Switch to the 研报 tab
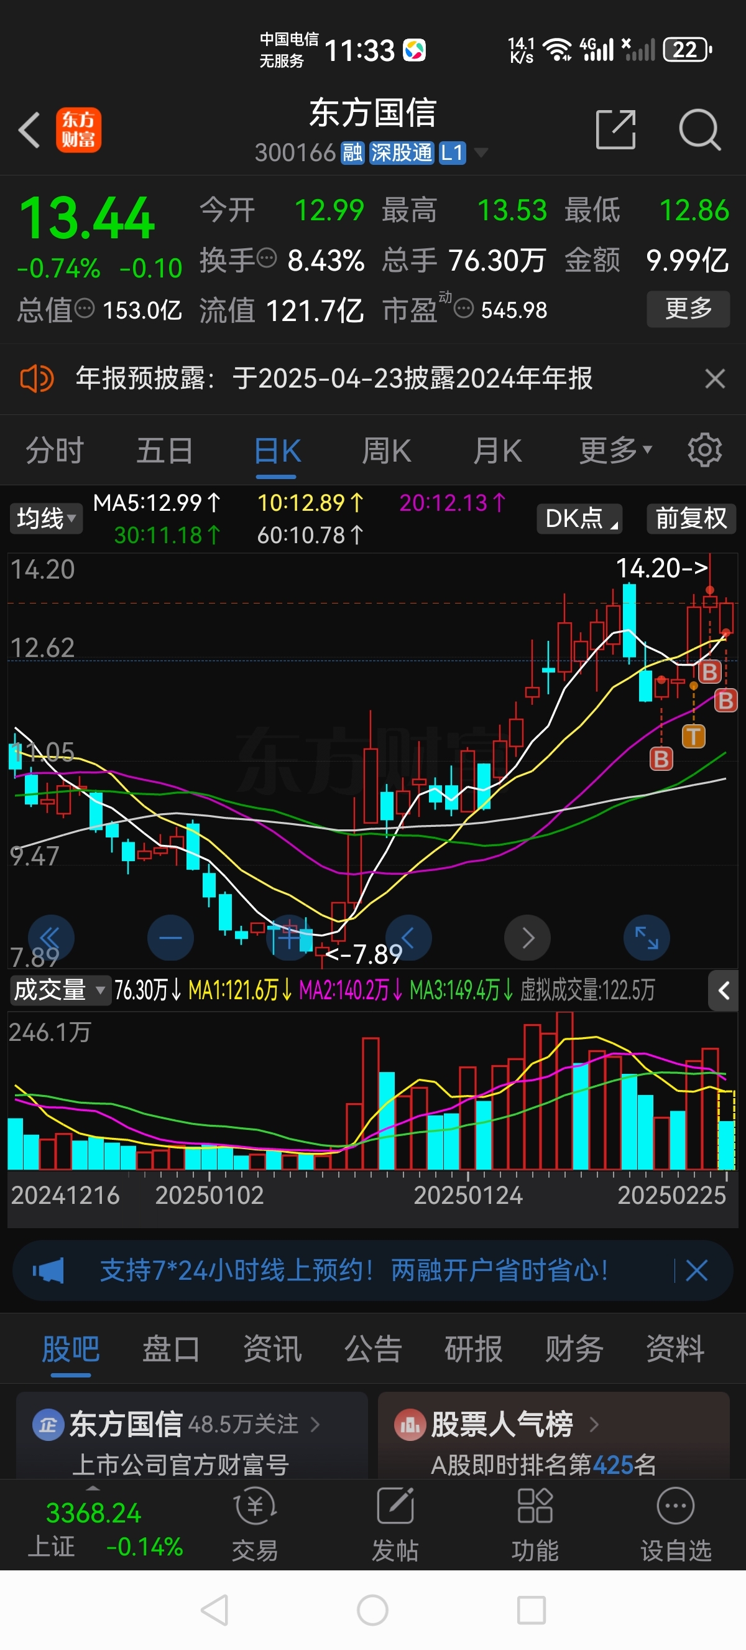Screen dimensions: 746x1650 pyautogui.click(x=474, y=1349)
